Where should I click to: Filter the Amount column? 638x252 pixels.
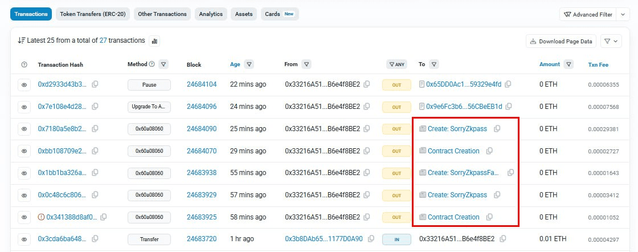[x=569, y=64]
